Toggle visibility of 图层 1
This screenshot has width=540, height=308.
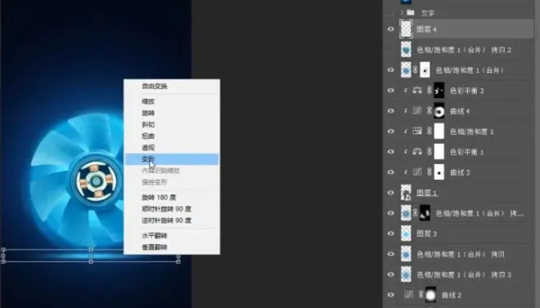[390, 193]
